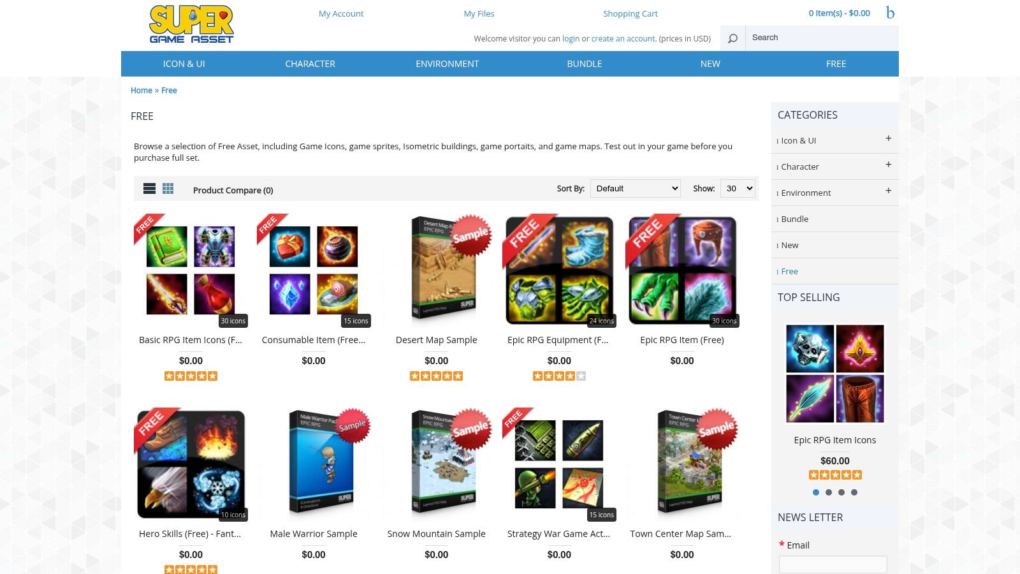Expand the Icon & UI category
The image size is (1020, 574).
point(888,138)
